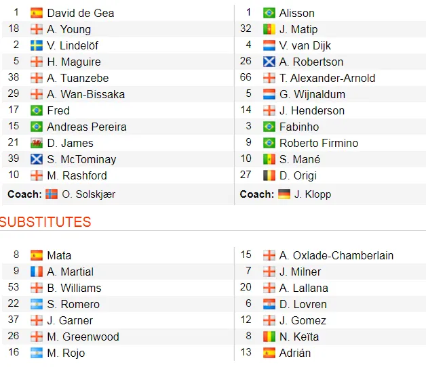Screen dimensions: 426x367
Task: Click France flag beside A. Martial
Action: (37, 272)
